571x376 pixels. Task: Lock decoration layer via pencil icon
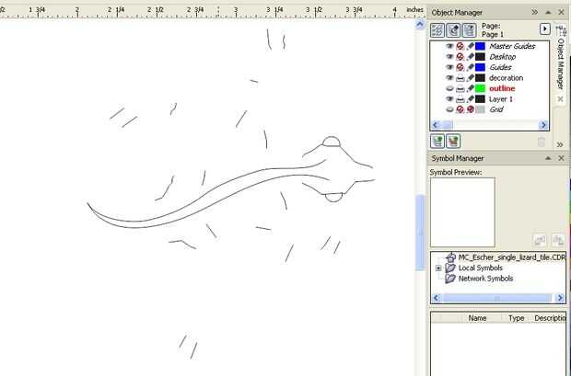(470, 78)
